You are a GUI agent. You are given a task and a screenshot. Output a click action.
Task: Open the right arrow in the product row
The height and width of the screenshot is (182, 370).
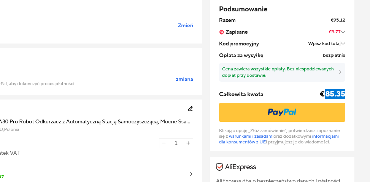point(191,174)
